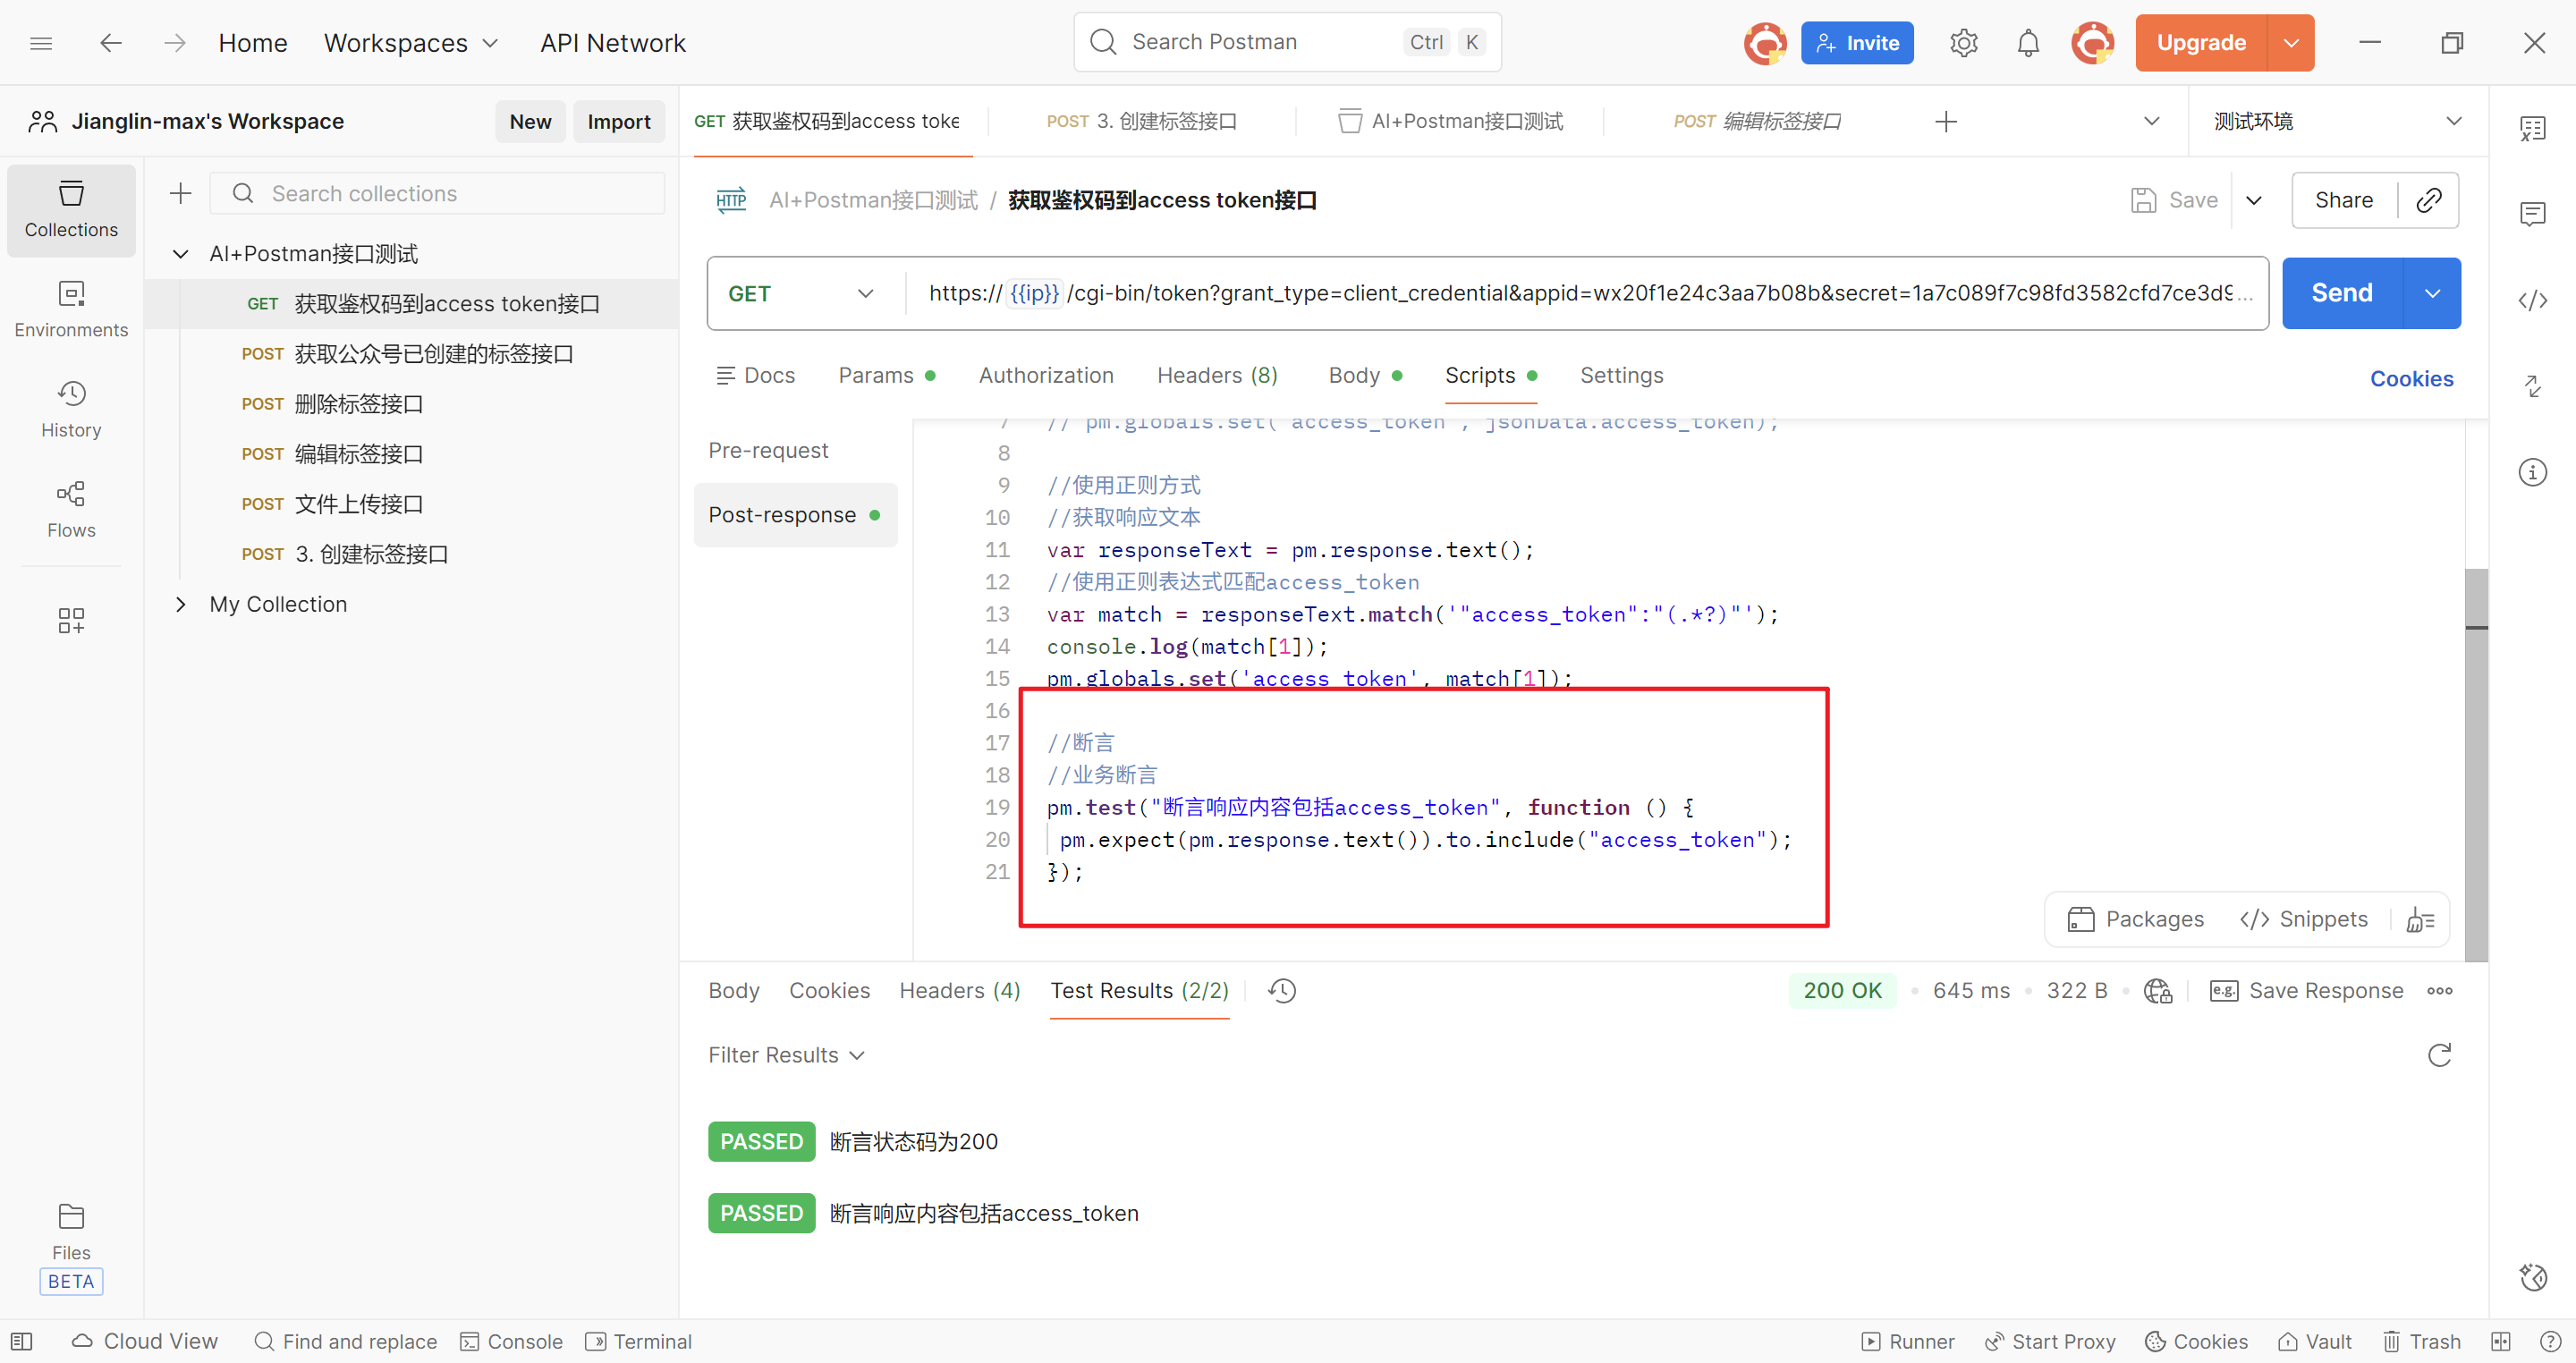Open the Cookies link
Image resolution: width=2576 pixels, height=1363 pixels.
2411,378
